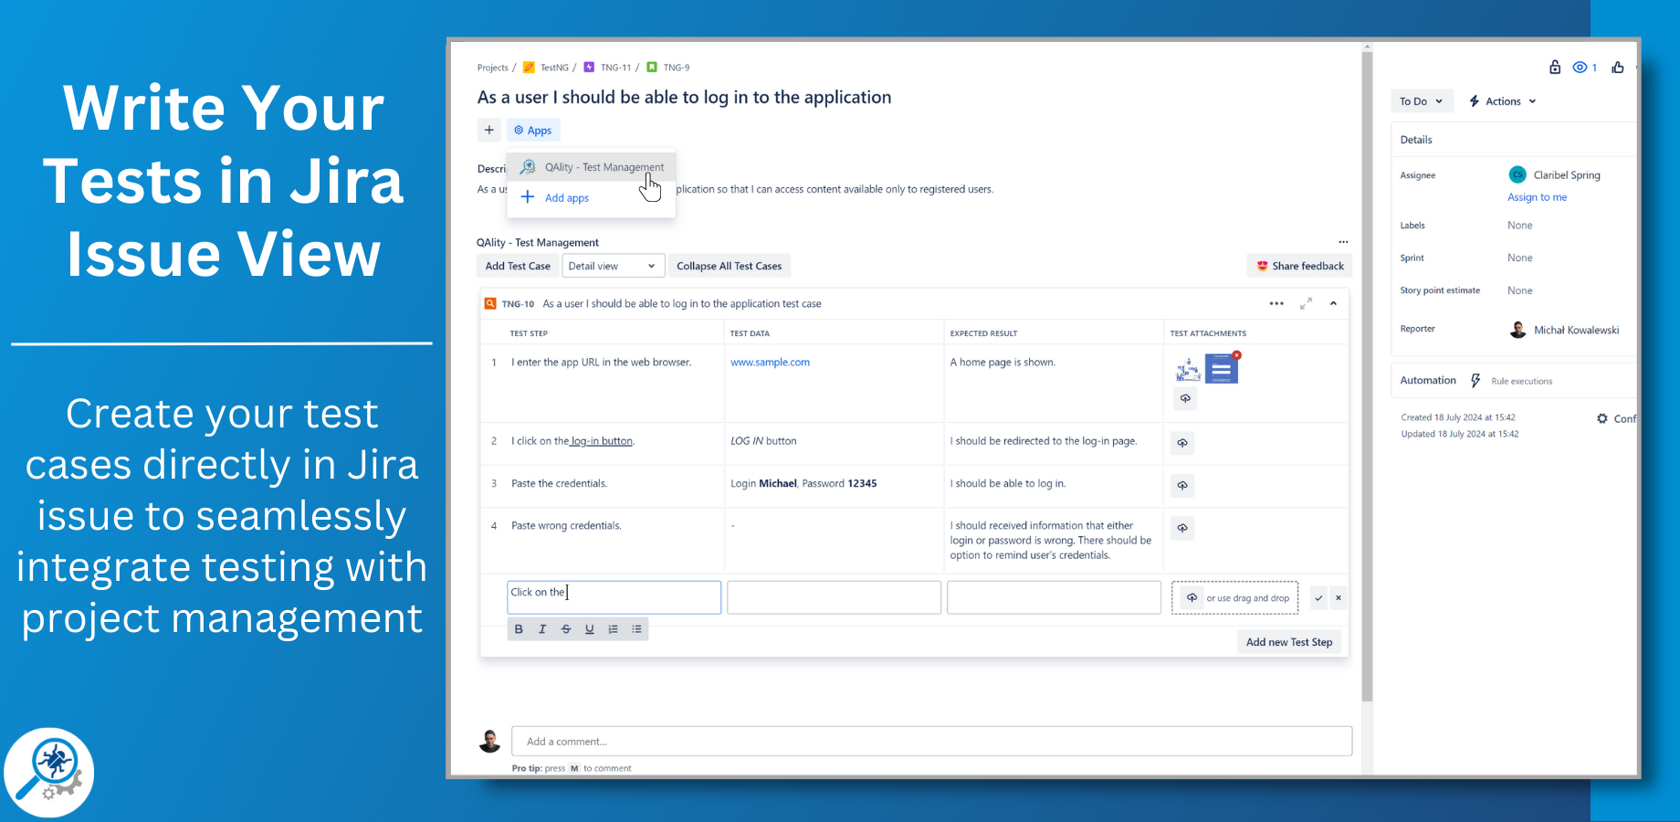Click Assign to me link
Viewport: 1680px width, 822px height.
coord(1537,197)
